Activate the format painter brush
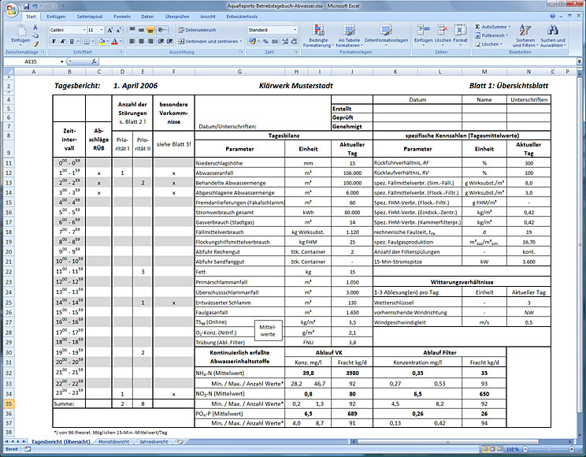Image resolution: width=586 pixels, height=457 pixels. (35, 44)
